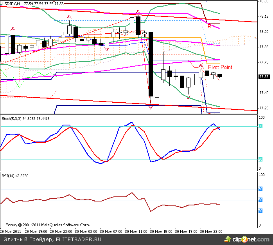Click the USDJPY,H1 symbol label
Viewport: 273px width, 245px height.
point(11,3)
